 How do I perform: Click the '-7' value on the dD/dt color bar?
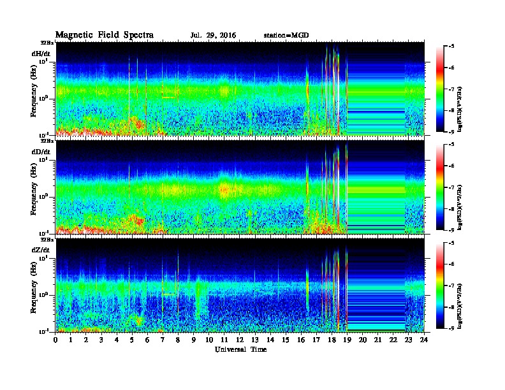(x=451, y=187)
